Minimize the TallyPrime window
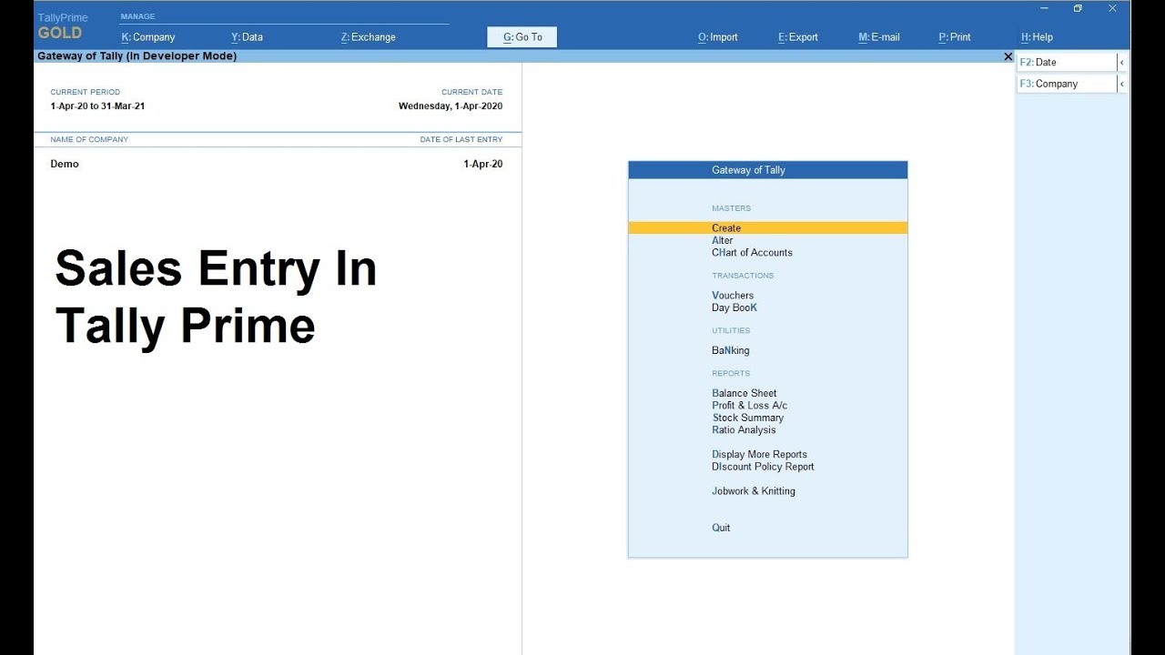The height and width of the screenshot is (655, 1165). tap(1044, 8)
